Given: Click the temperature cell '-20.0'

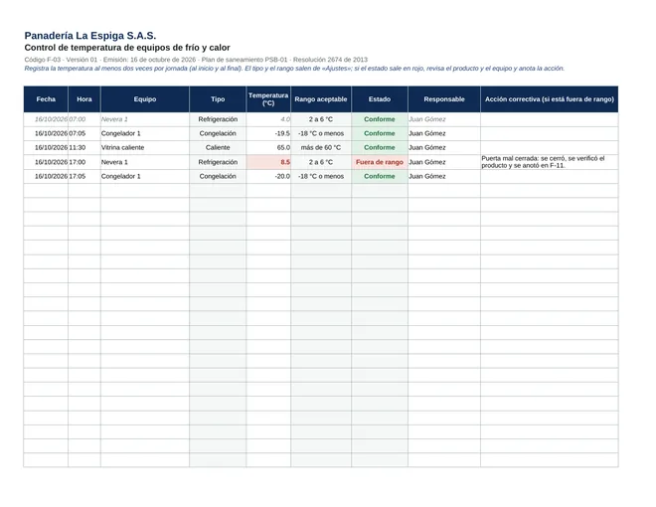Looking at the screenshot, I should 268,176.
